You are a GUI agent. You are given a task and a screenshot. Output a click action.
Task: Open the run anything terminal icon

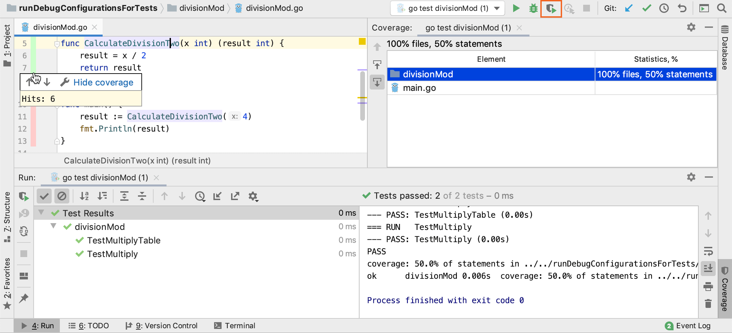tap(704, 8)
